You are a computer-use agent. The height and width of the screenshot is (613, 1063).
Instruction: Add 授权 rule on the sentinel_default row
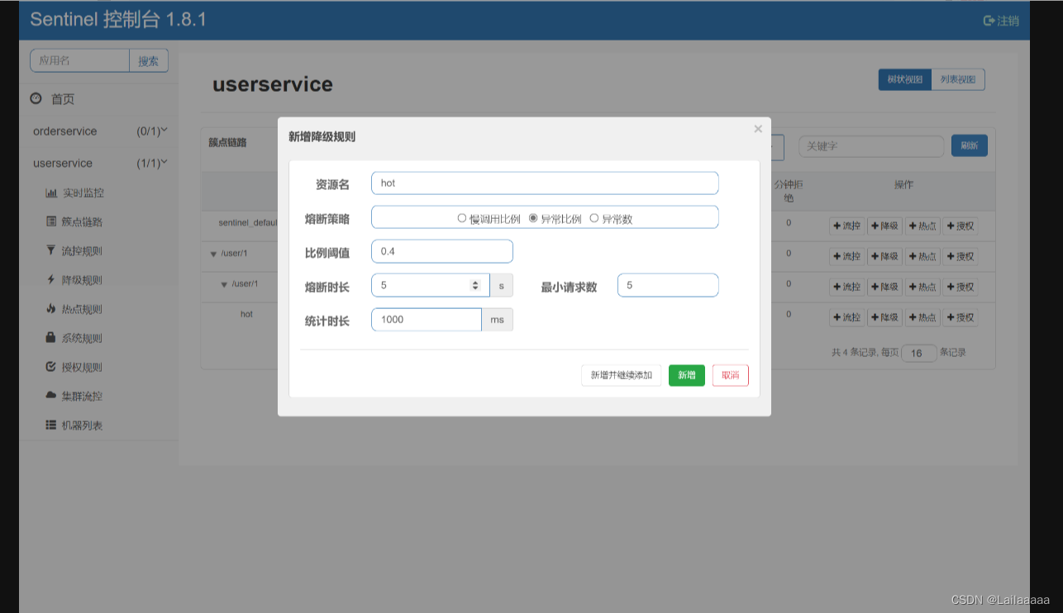pyautogui.click(x=961, y=226)
